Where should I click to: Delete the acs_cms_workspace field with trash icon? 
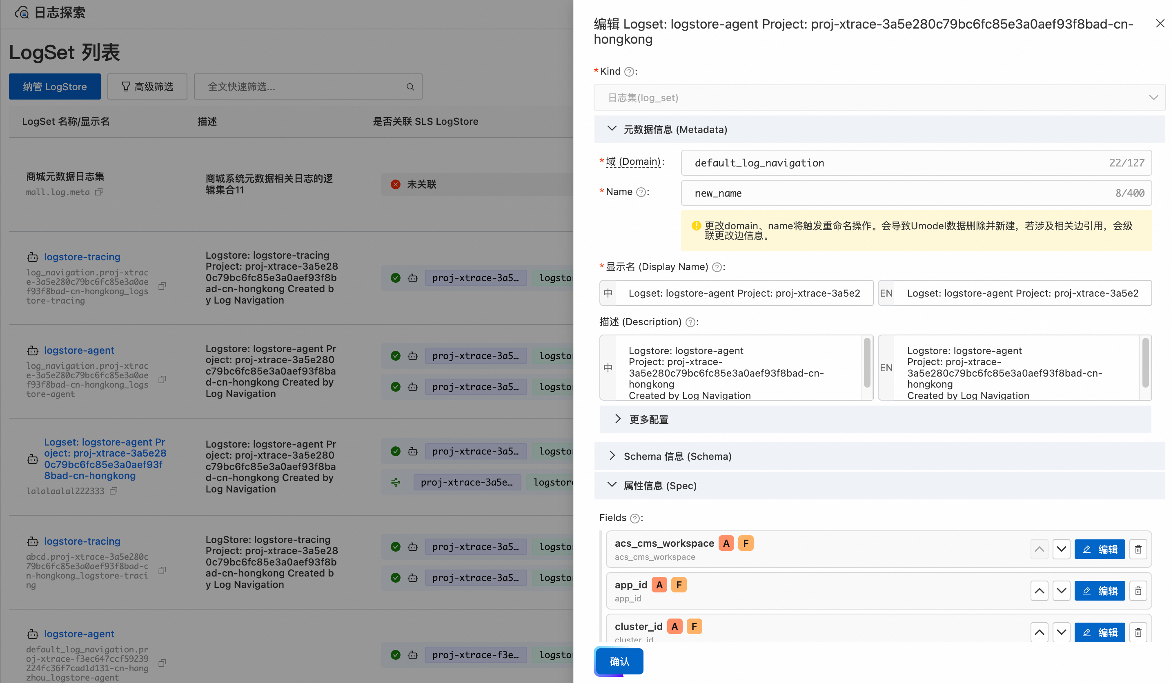pos(1138,549)
